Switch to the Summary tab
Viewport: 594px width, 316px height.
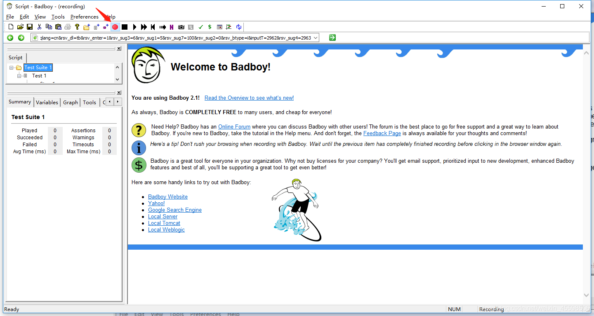pos(20,102)
